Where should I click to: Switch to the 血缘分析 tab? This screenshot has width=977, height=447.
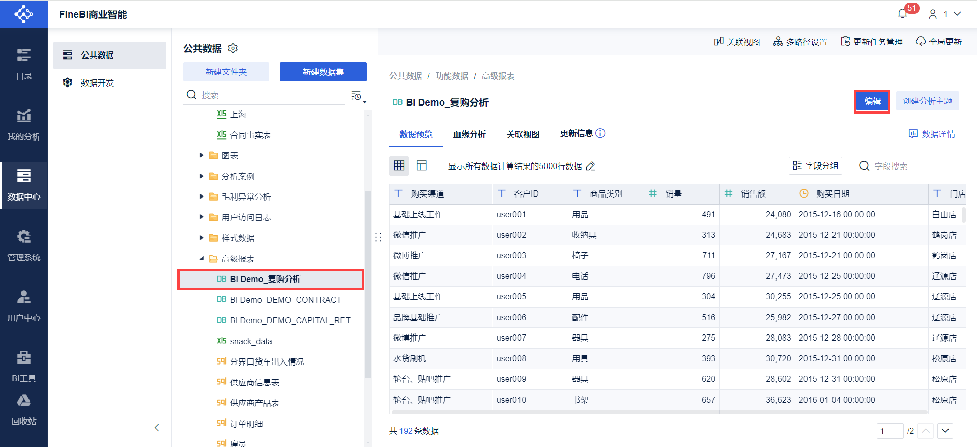(x=469, y=134)
